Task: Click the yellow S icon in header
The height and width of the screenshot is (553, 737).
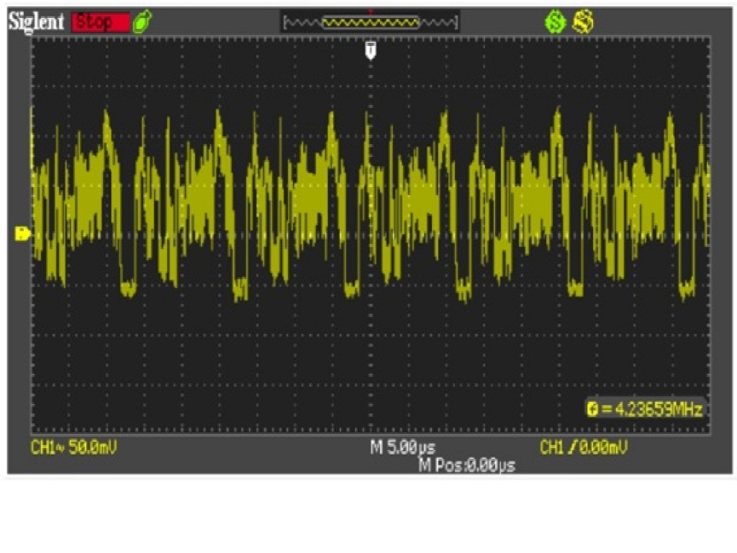Action: click(x=583, y=23)
